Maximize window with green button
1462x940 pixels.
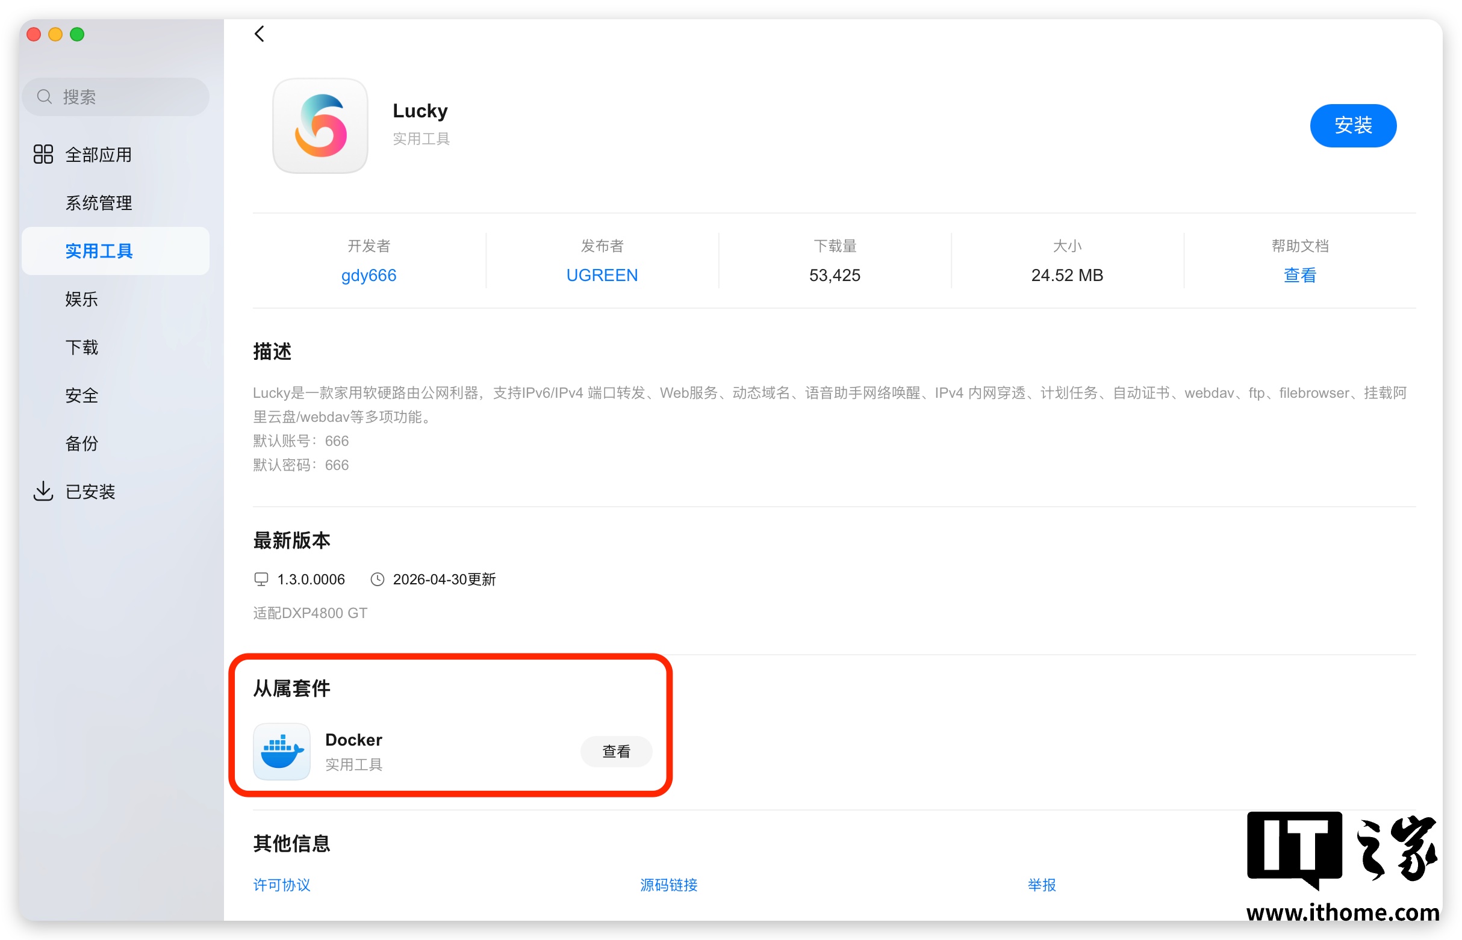tap(77, 34)
